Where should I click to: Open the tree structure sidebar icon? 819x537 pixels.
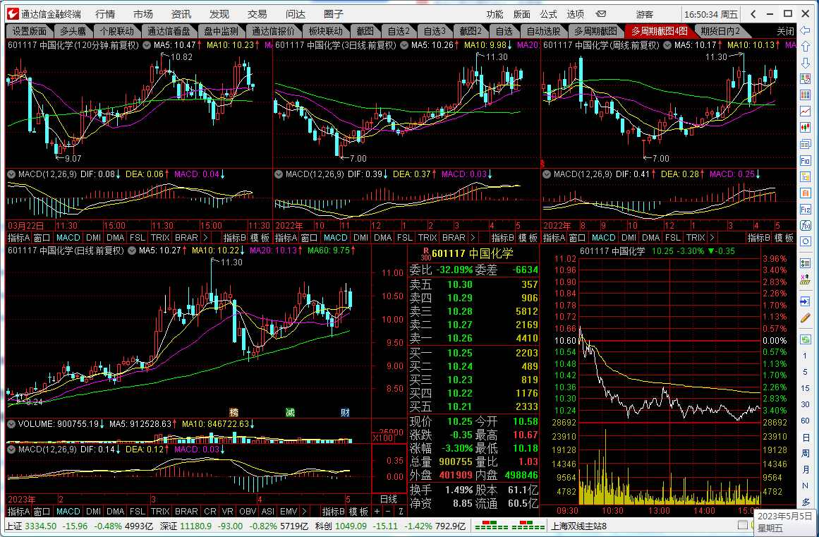tap(805, 176)
